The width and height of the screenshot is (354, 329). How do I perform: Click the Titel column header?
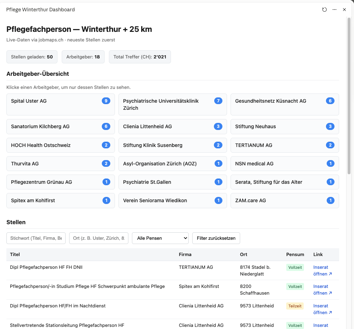pos(15,254)
